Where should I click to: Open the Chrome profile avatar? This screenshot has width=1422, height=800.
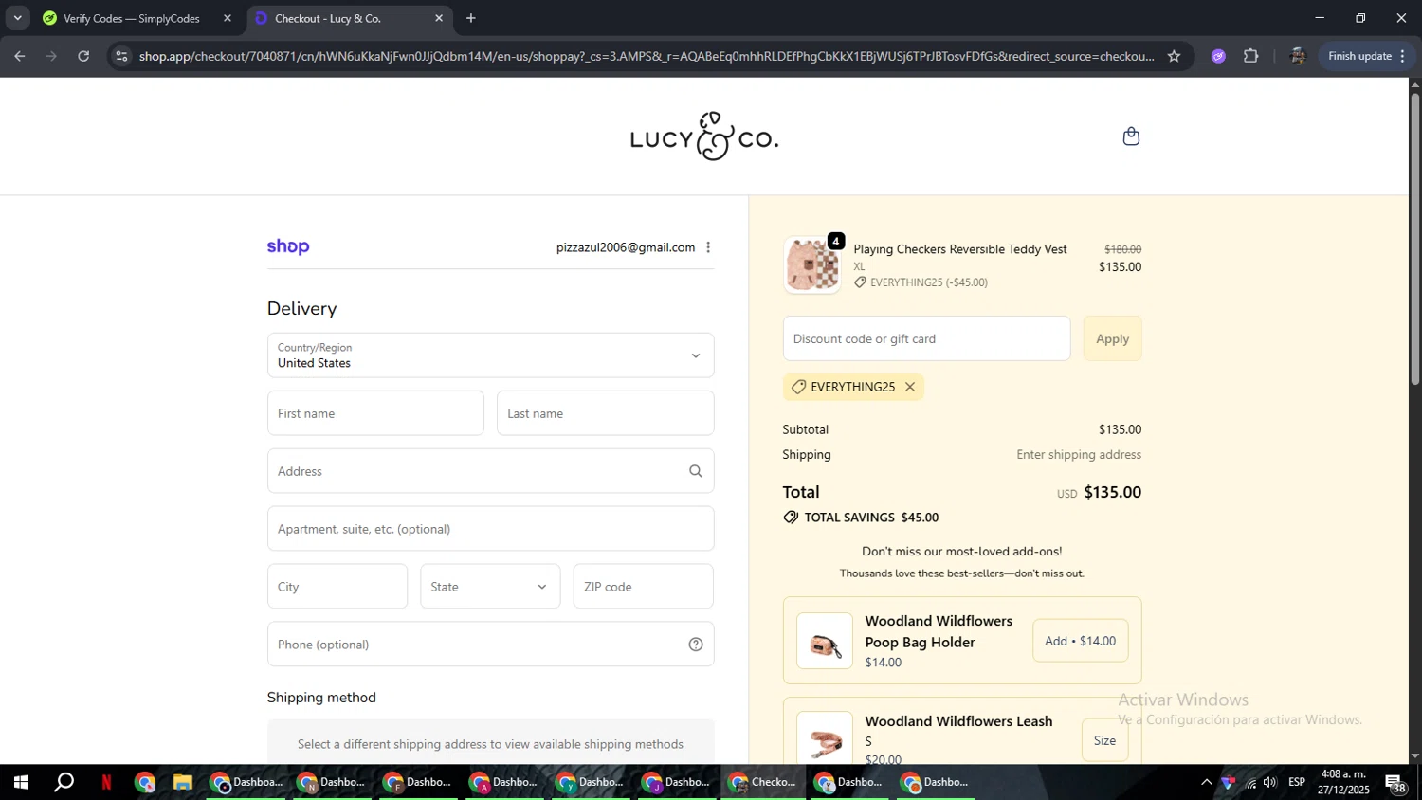1297,56
